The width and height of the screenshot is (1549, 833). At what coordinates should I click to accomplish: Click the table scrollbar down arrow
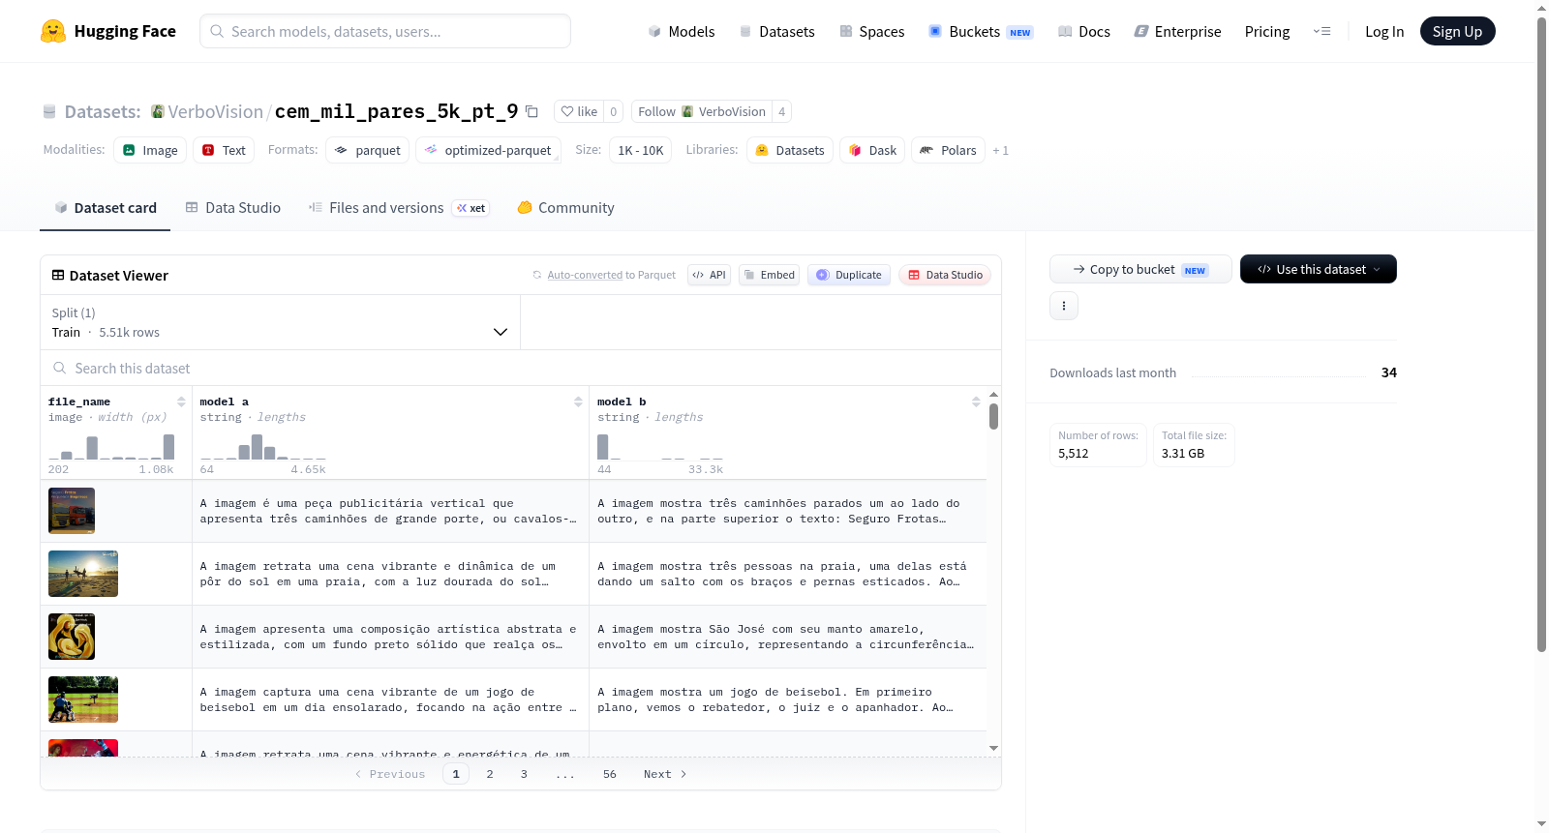pos(993,748)
